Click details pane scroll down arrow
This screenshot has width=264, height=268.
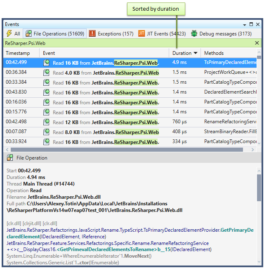[259, 262]
